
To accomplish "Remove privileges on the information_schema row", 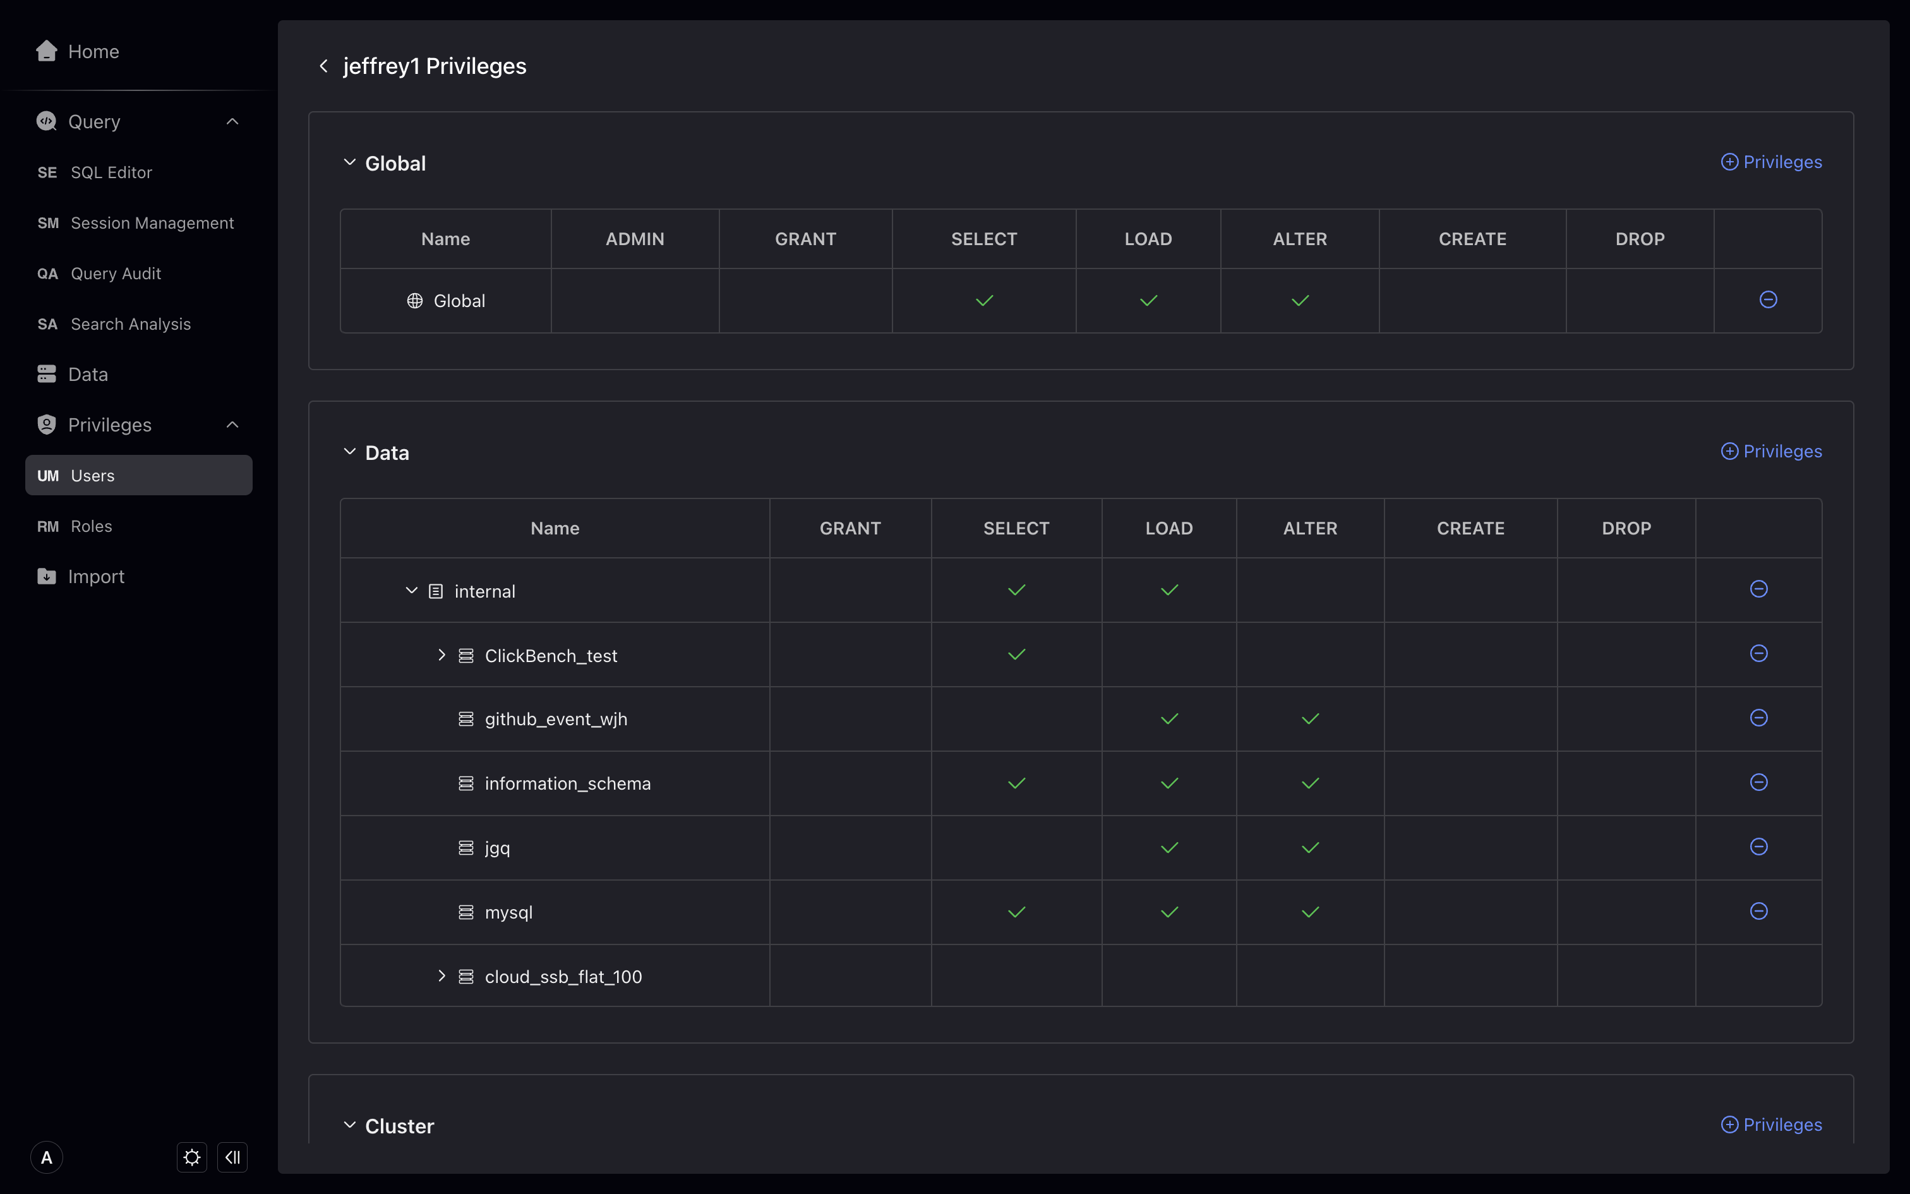I will click(1758, 782).
